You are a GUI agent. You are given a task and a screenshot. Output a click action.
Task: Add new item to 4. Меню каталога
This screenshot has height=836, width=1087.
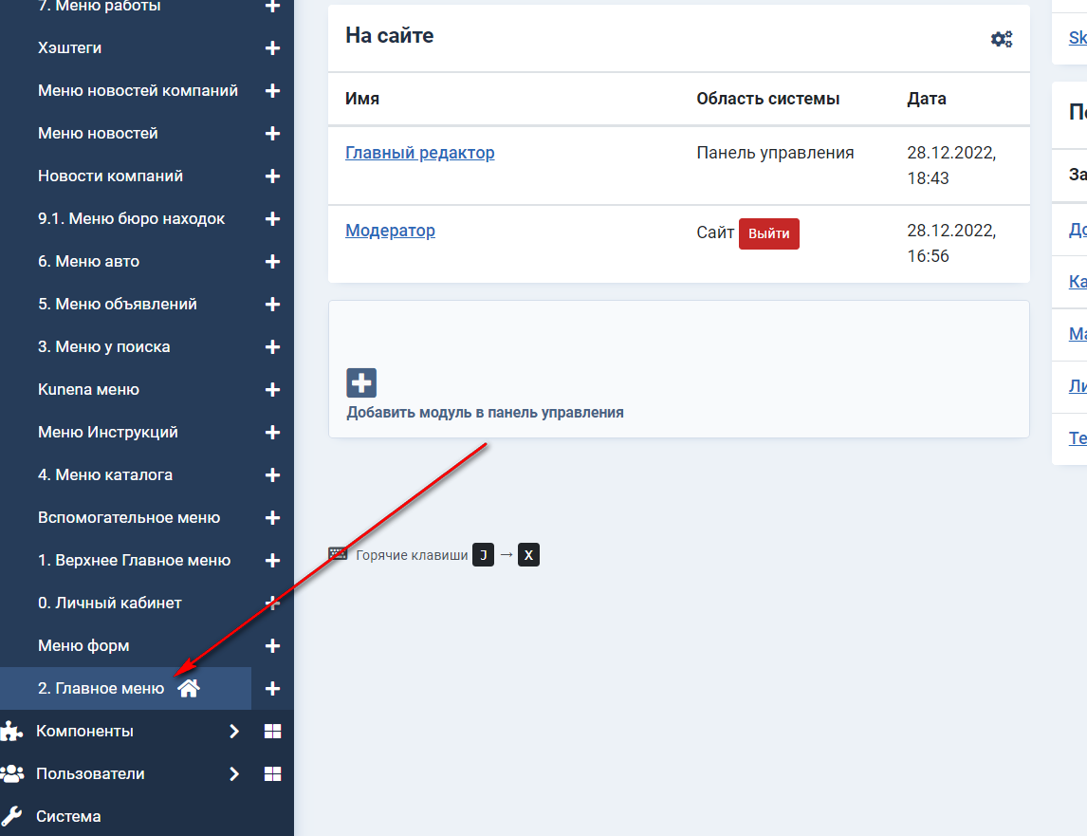pos(272,475)
